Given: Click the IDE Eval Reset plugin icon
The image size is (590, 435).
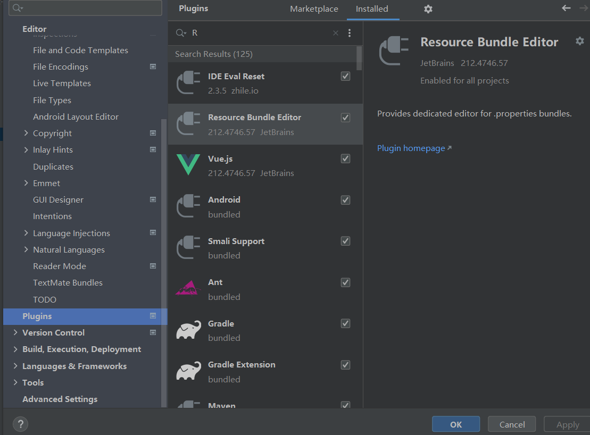Looking at the screenshot, I should pyautogui.click(x=188, y=83).
